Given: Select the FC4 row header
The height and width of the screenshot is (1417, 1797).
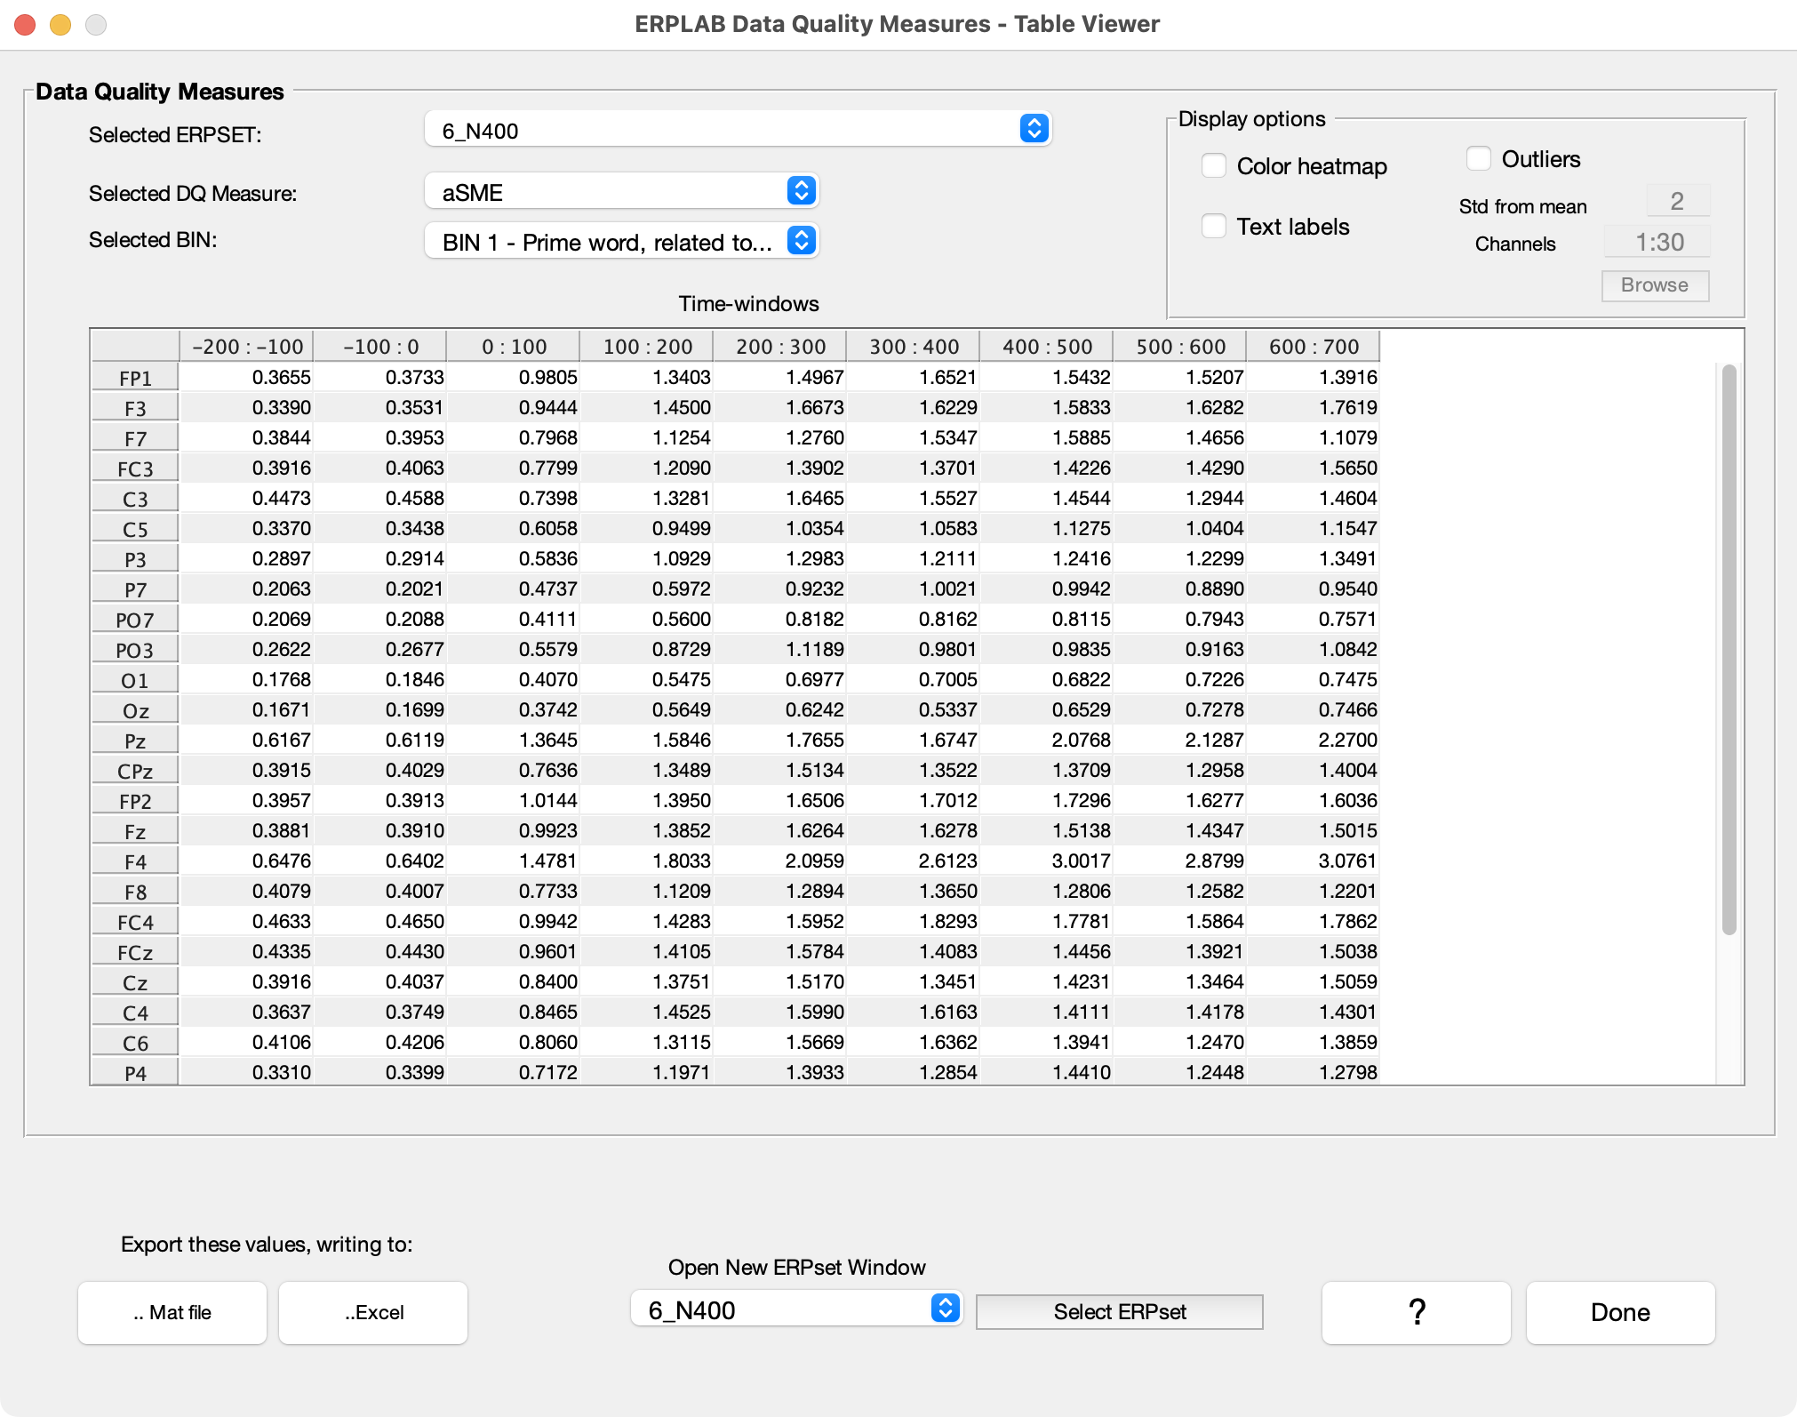Looking at the screenshot, I should click(135, 922).
